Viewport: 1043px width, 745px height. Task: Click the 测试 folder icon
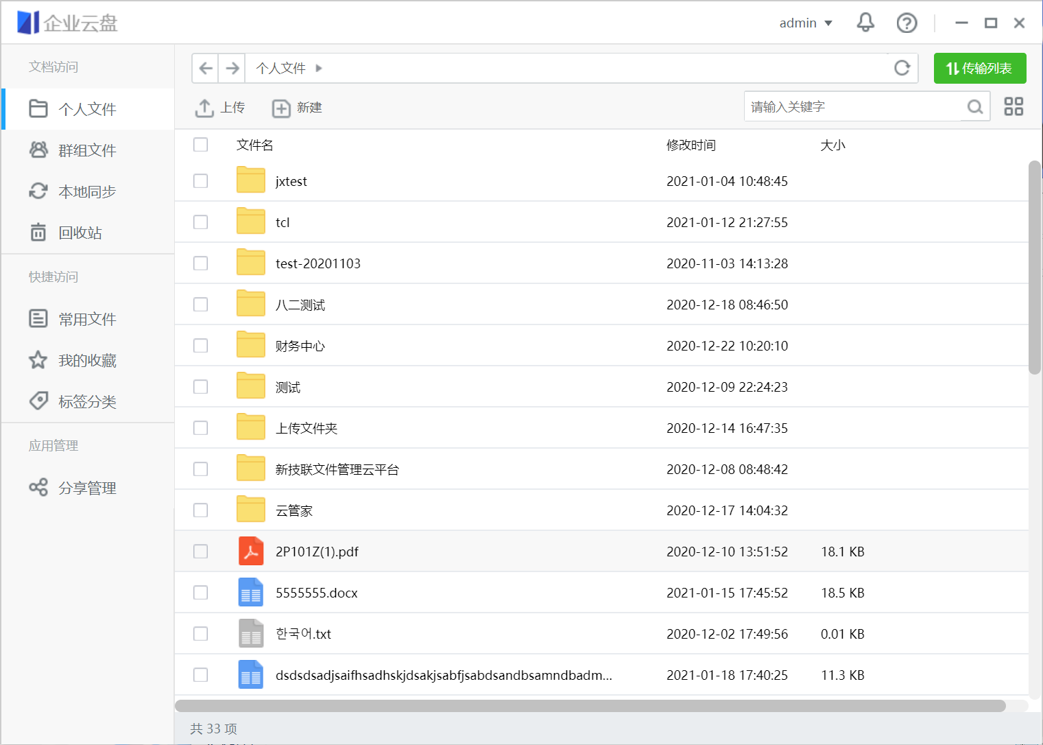251,386
